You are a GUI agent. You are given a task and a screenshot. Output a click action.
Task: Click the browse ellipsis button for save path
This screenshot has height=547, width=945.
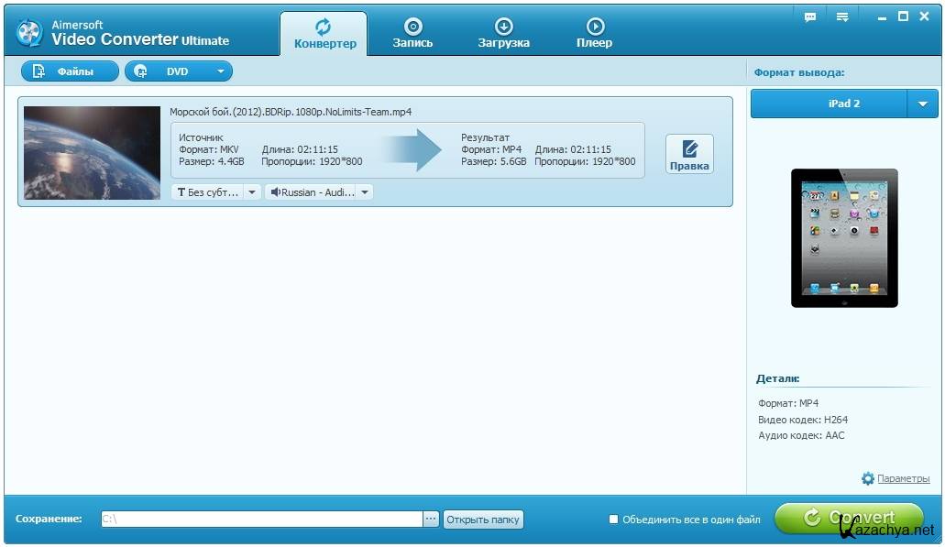tap(431, 520)
